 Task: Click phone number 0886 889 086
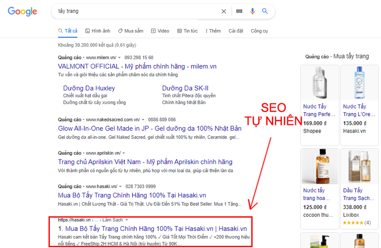(x=162, y=120)
